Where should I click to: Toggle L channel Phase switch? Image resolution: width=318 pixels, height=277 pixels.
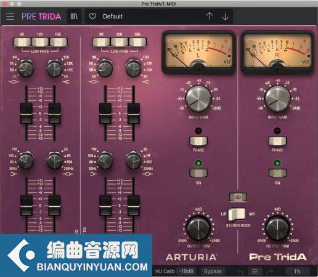pos(198,141)
